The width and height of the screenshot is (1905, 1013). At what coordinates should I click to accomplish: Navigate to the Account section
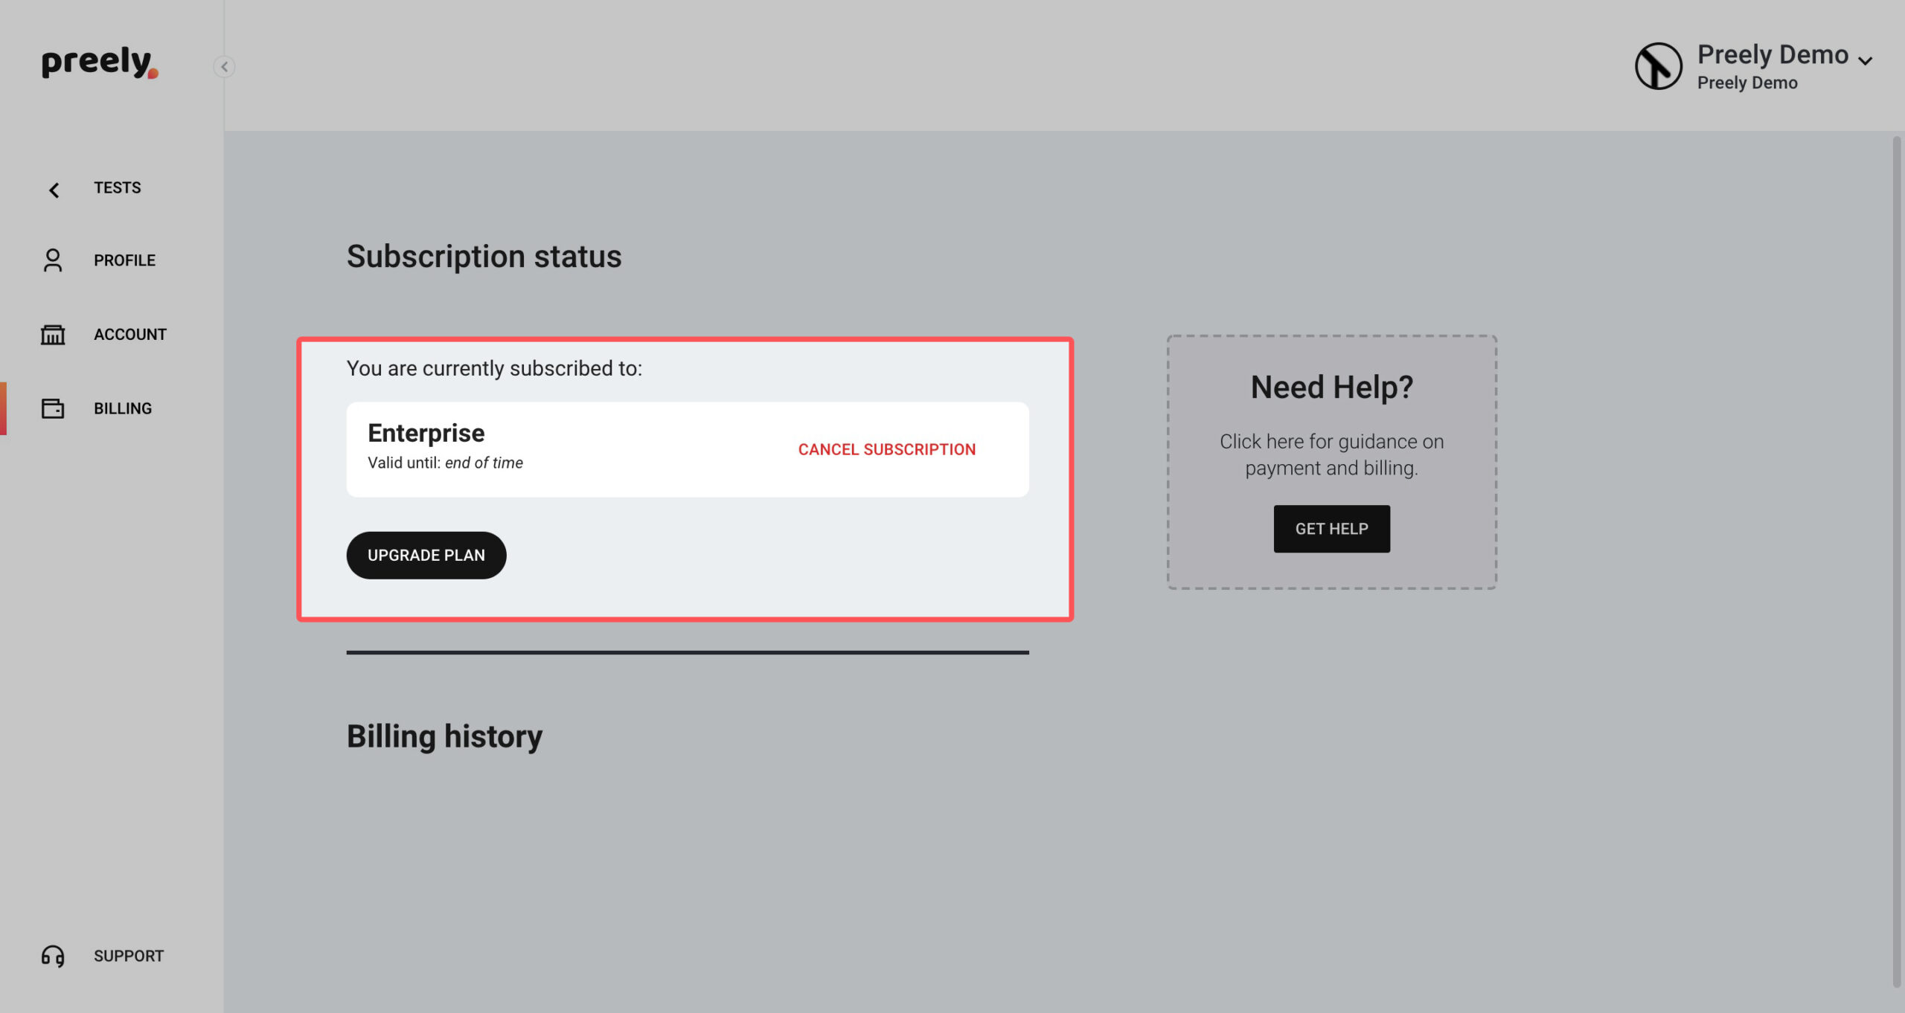(x=130, y=335)
